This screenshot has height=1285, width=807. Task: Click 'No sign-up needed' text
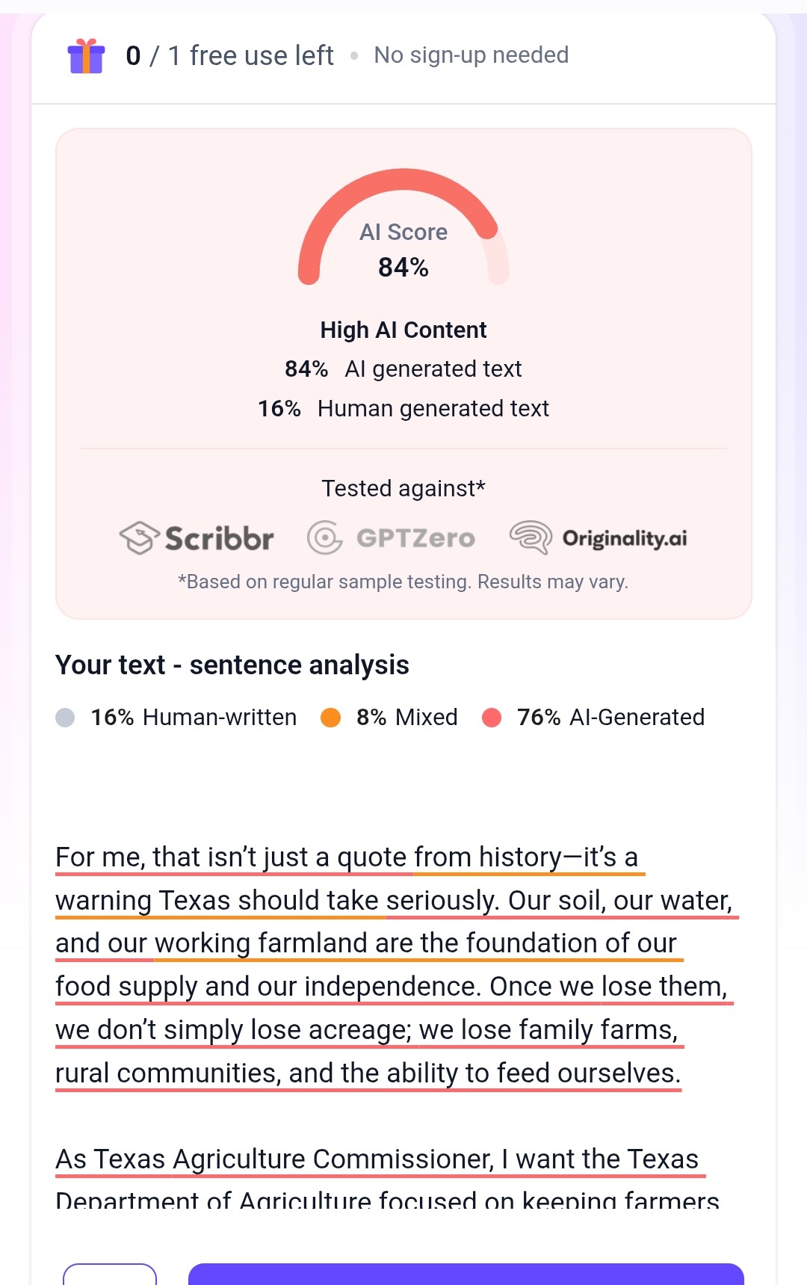click(471, 55)
